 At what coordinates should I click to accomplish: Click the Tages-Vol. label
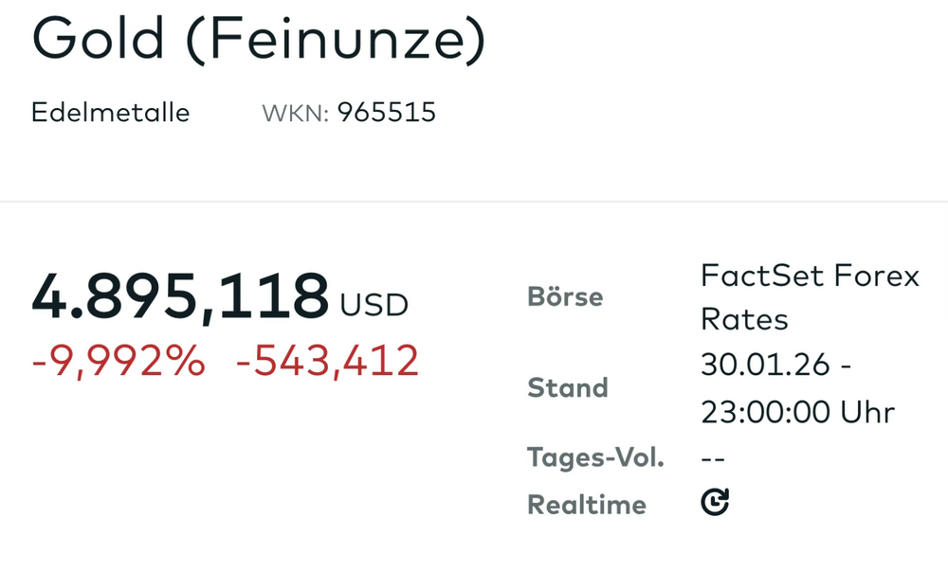[595, 458]
